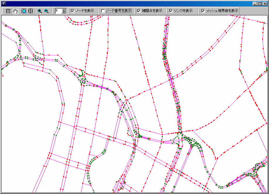Close the map viewer window
This screenshot has height=194, width=269.
265,3
